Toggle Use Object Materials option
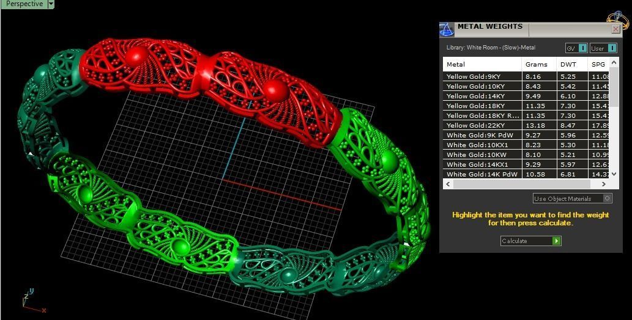This screenshot has height=320, width=632. [572, 198]
